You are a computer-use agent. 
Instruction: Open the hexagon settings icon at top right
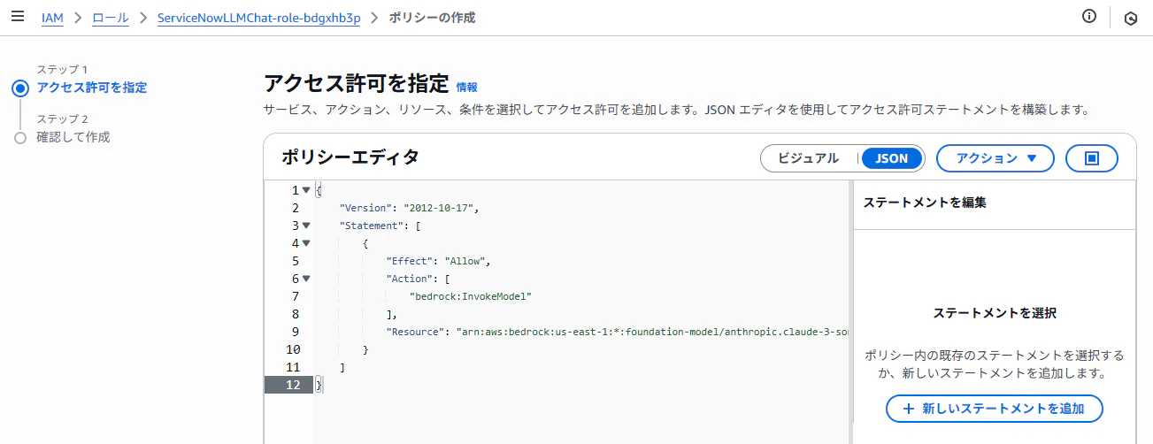coord(1130,18)
